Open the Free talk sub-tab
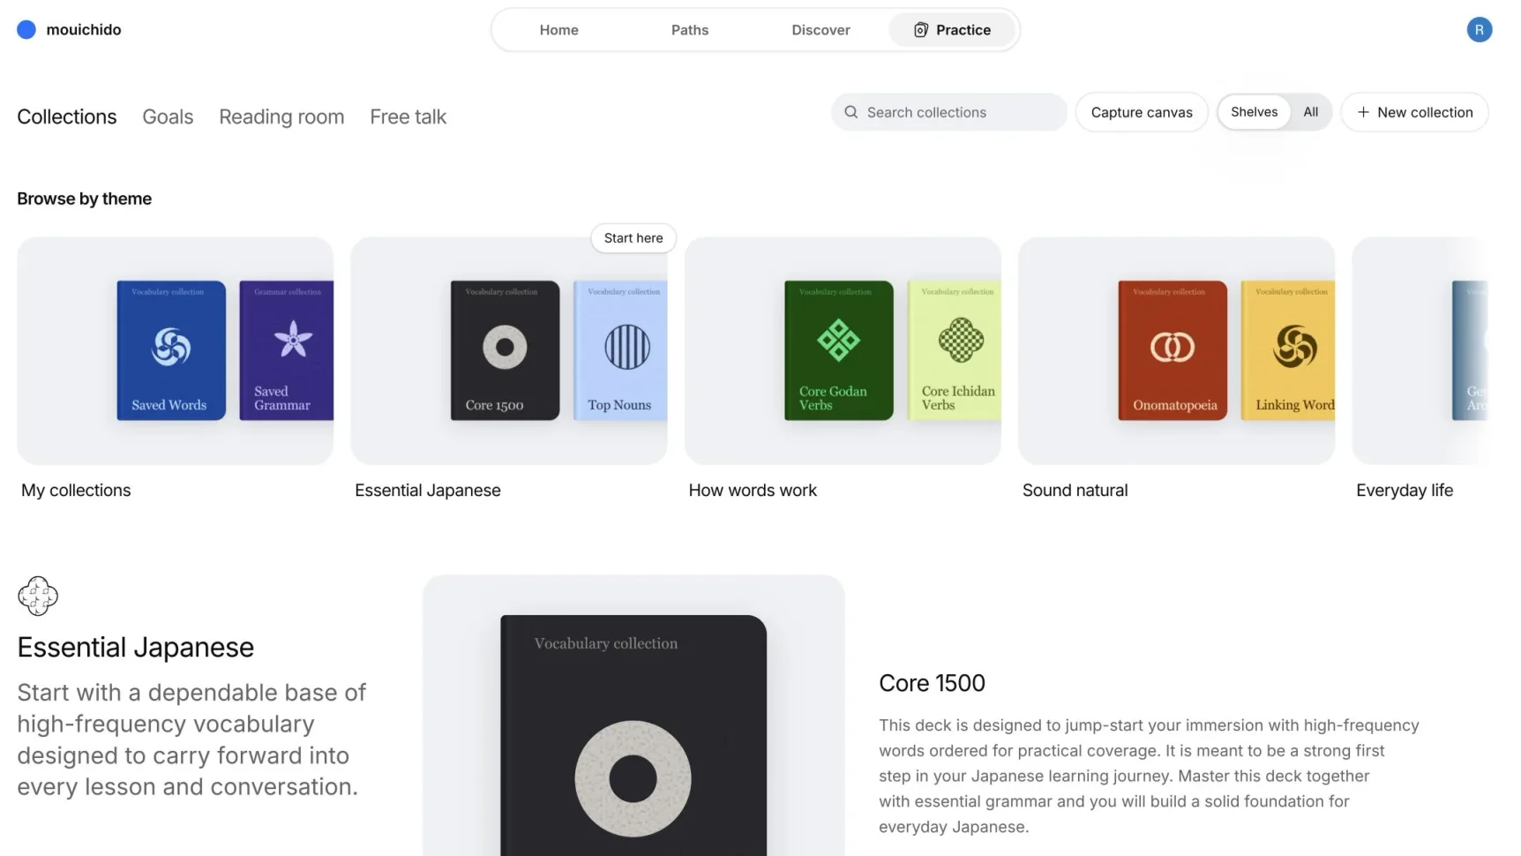This screenshot has width=1521, height=856. [x=408, y=116]
